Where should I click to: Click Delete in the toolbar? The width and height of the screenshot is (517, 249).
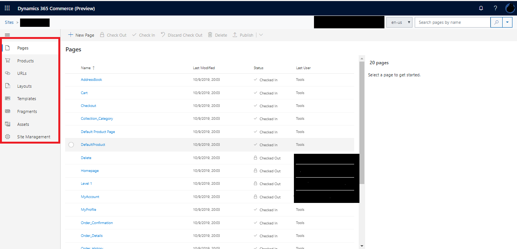point(217,35)
